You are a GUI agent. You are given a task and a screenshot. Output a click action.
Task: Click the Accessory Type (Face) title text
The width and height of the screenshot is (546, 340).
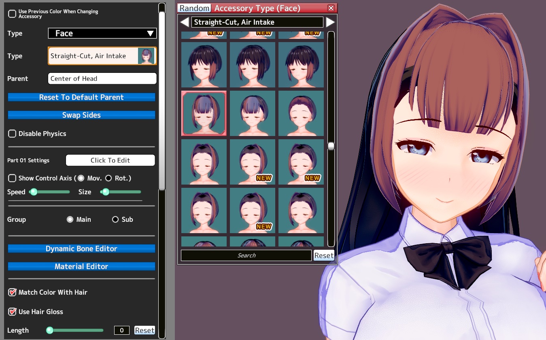coord(257,8)
